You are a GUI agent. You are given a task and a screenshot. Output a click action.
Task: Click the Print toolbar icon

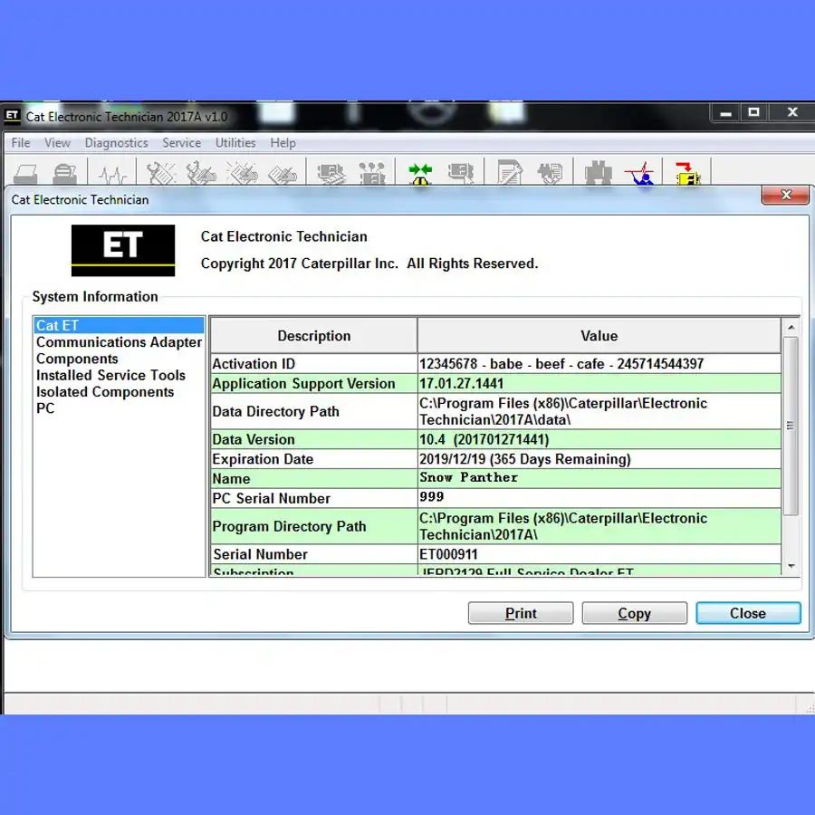[x=25, y=174]
